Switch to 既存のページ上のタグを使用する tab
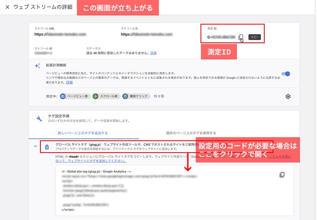Image resolution: width=317 pixels, height=220 pixels. 191,133
